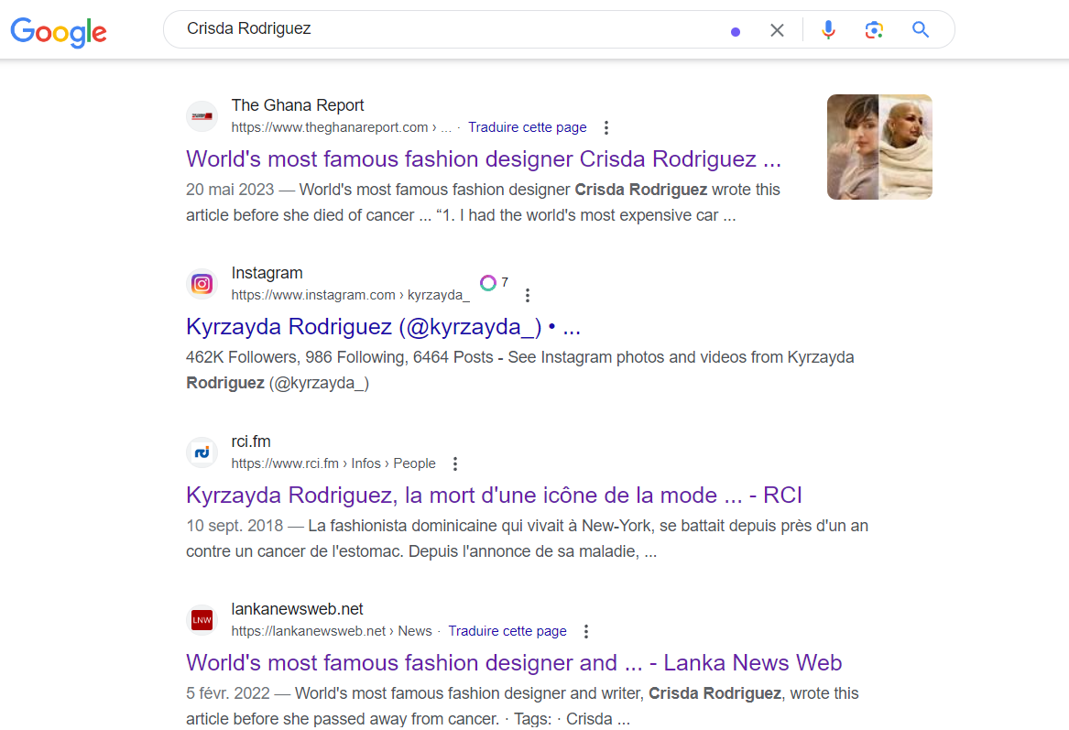Open Ghana Report's Crisda Rodriguez article headline
Screen dimensions: 1069x730
483,159
